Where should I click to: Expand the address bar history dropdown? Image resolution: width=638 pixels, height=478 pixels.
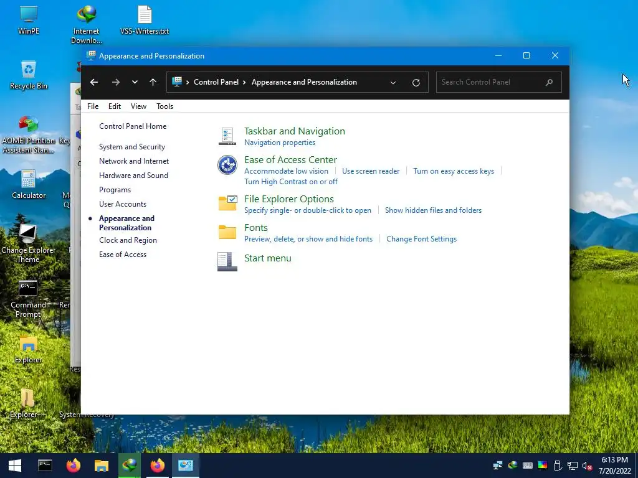point(393,83)
